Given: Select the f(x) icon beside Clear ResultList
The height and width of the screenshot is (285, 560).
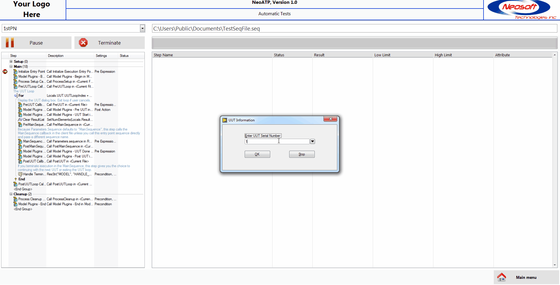Looking at the screenshot, I should coord(20,120).
